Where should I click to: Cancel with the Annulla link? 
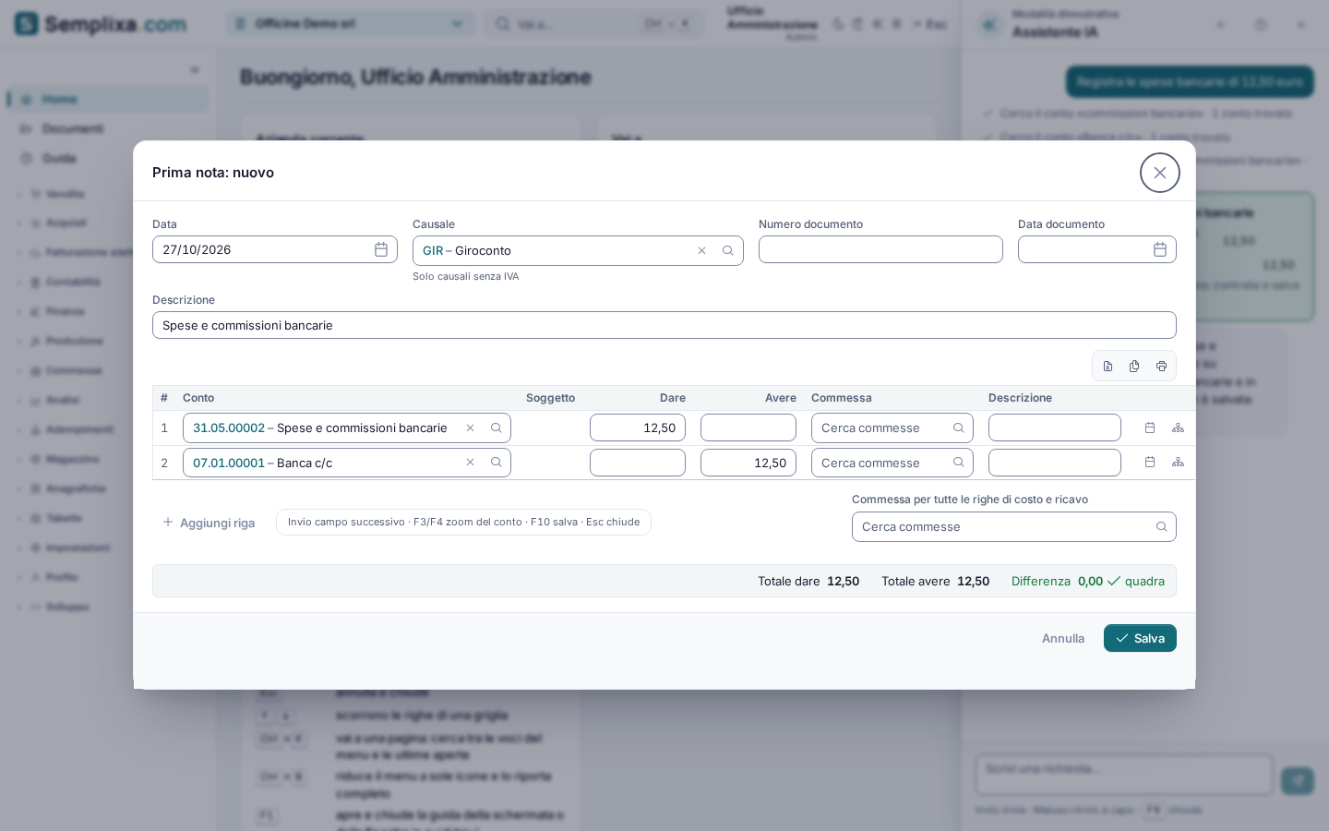(1063, 638)
